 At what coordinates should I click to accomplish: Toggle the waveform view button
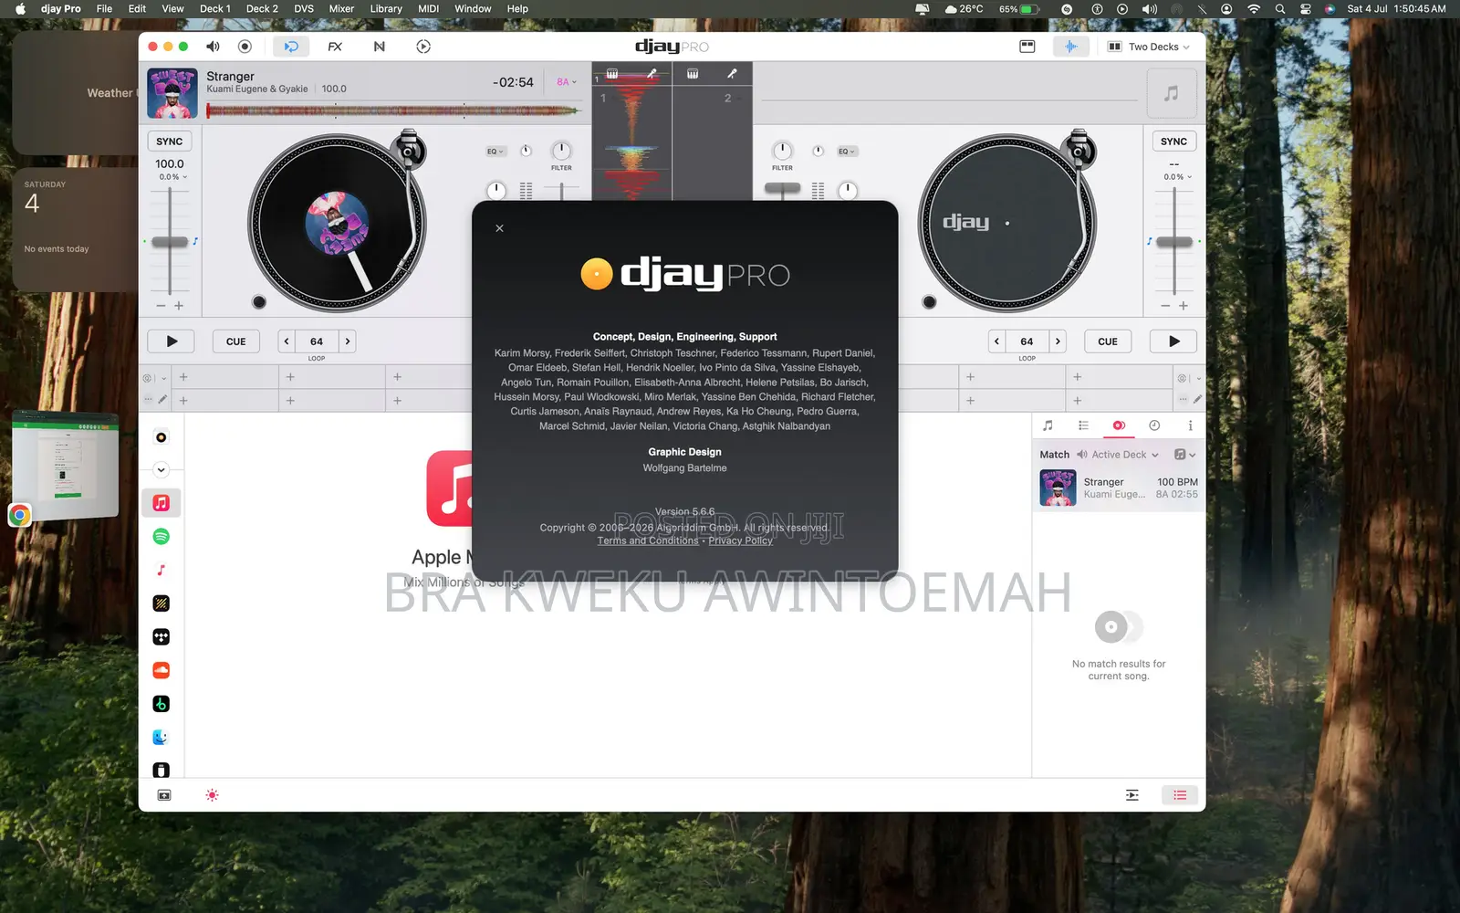tap(1070, 47)
